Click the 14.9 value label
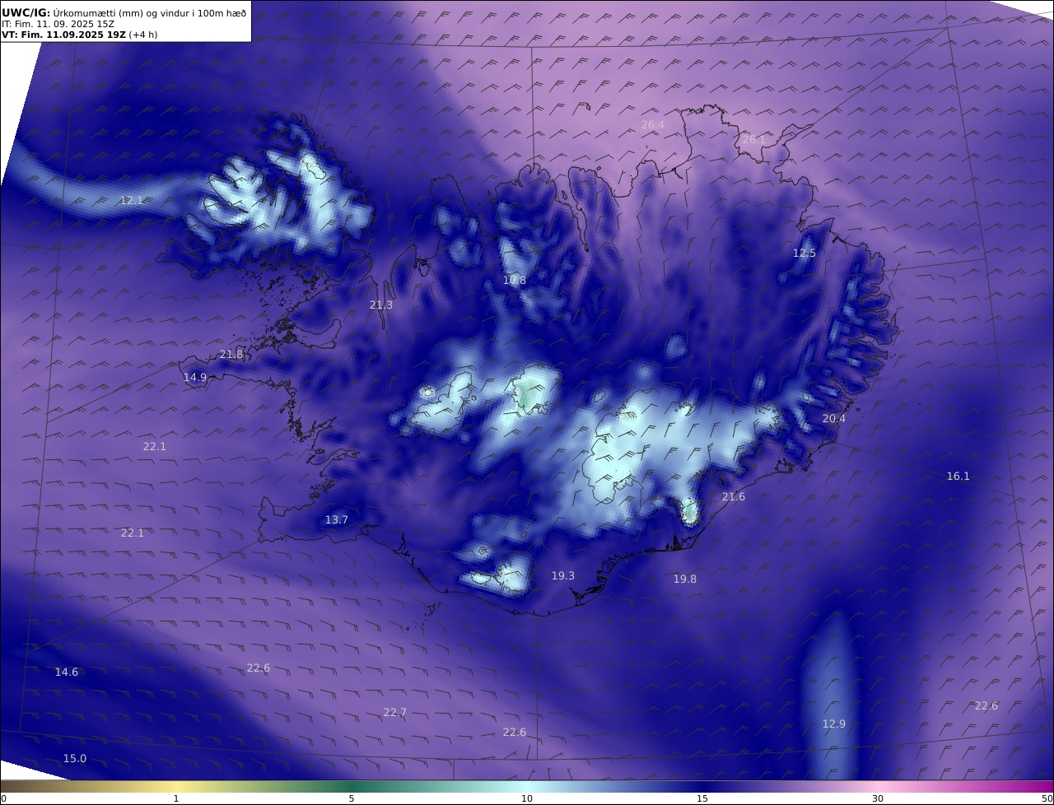This screenshot has height=805, width=1054. [x=195, y=378]
